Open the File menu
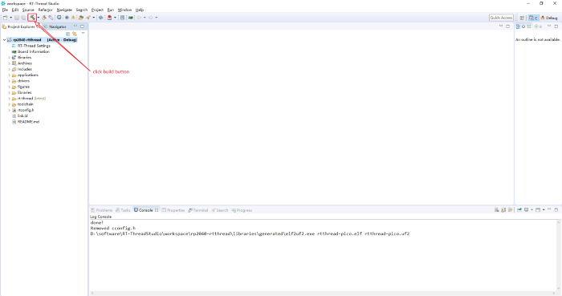Image resolution: width=562 pixels, height=296 pixels. point(5,10)
